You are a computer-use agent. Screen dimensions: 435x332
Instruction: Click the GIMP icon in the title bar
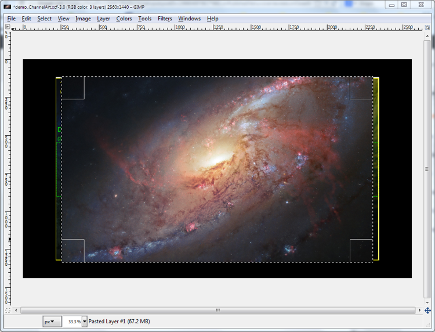pos(8,6)
